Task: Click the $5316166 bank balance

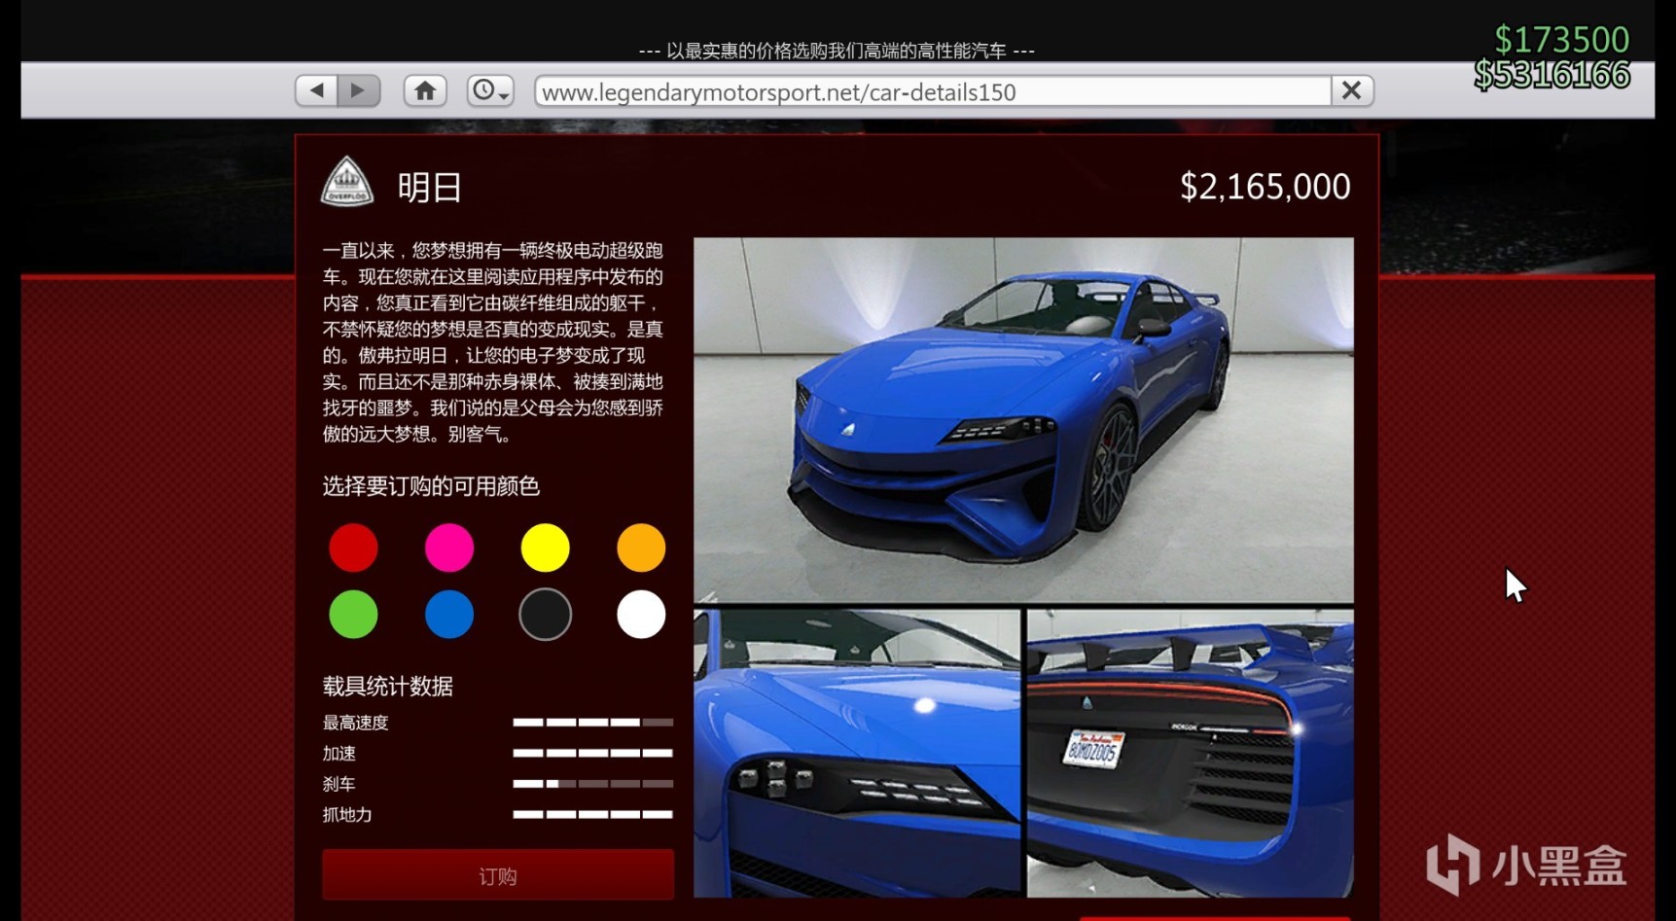Action: coord(1551,75)
